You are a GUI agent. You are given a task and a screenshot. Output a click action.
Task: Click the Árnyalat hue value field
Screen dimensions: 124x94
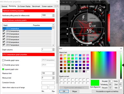pos(110,81)
